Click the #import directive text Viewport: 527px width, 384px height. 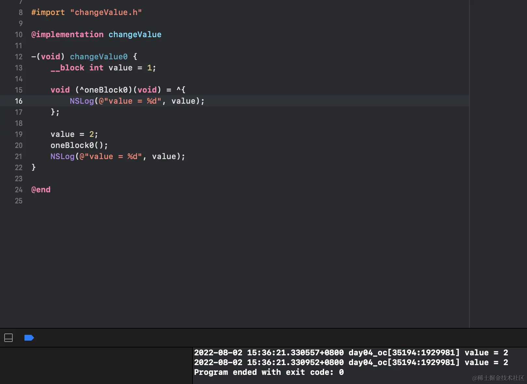48,12
